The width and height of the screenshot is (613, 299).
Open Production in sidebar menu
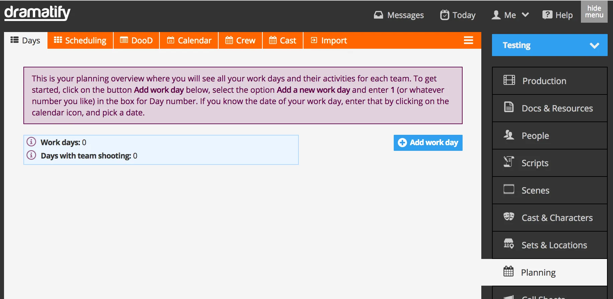[x=550, y=81]
